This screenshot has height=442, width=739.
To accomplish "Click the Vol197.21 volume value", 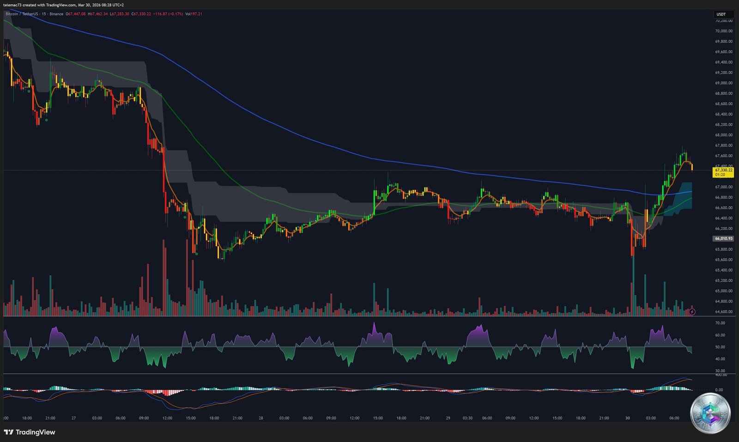I will click(194, 14).
